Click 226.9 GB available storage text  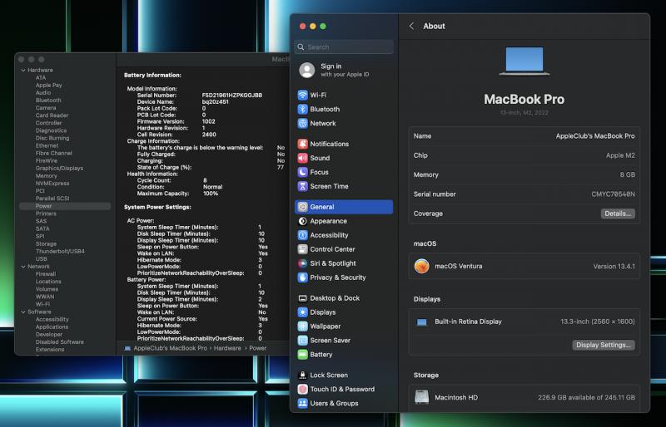coord(586,398)
